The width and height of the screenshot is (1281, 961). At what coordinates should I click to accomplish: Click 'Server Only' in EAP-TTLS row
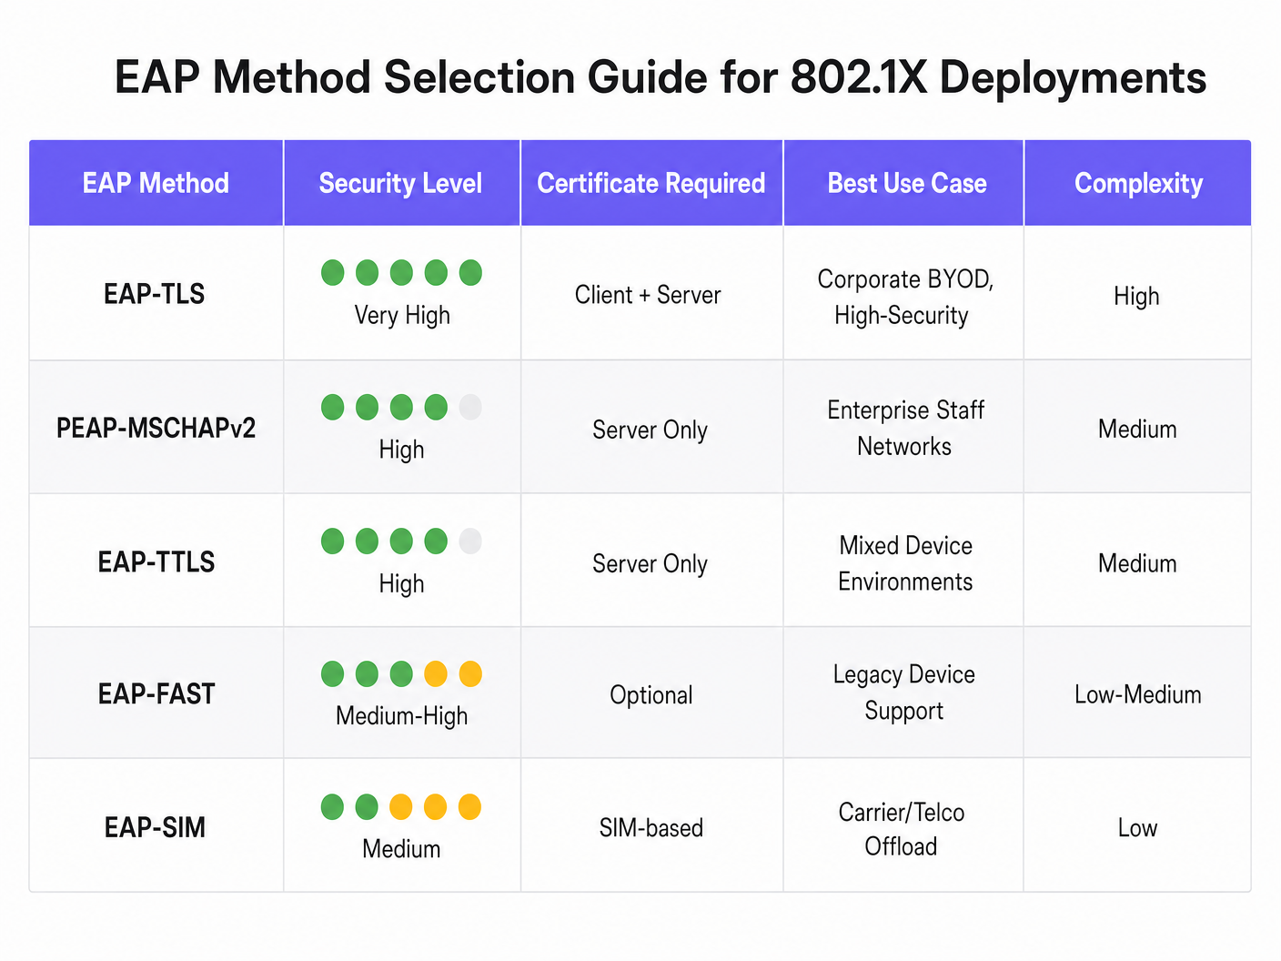click(x=650, y=563)
